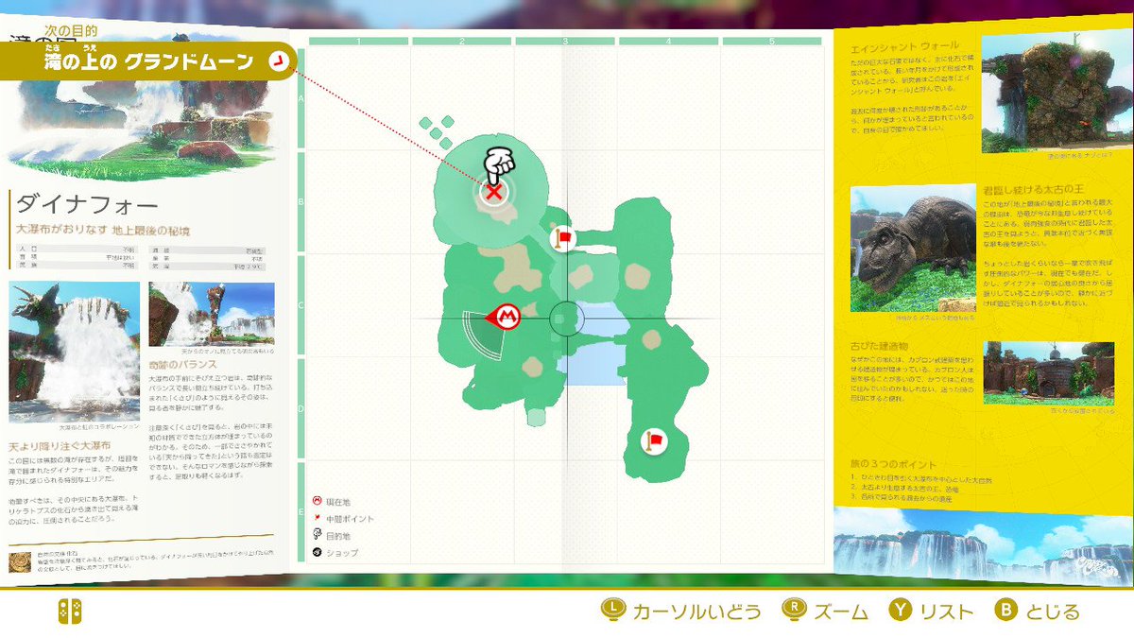Click the R stick button icon

[x=793, y=611]
